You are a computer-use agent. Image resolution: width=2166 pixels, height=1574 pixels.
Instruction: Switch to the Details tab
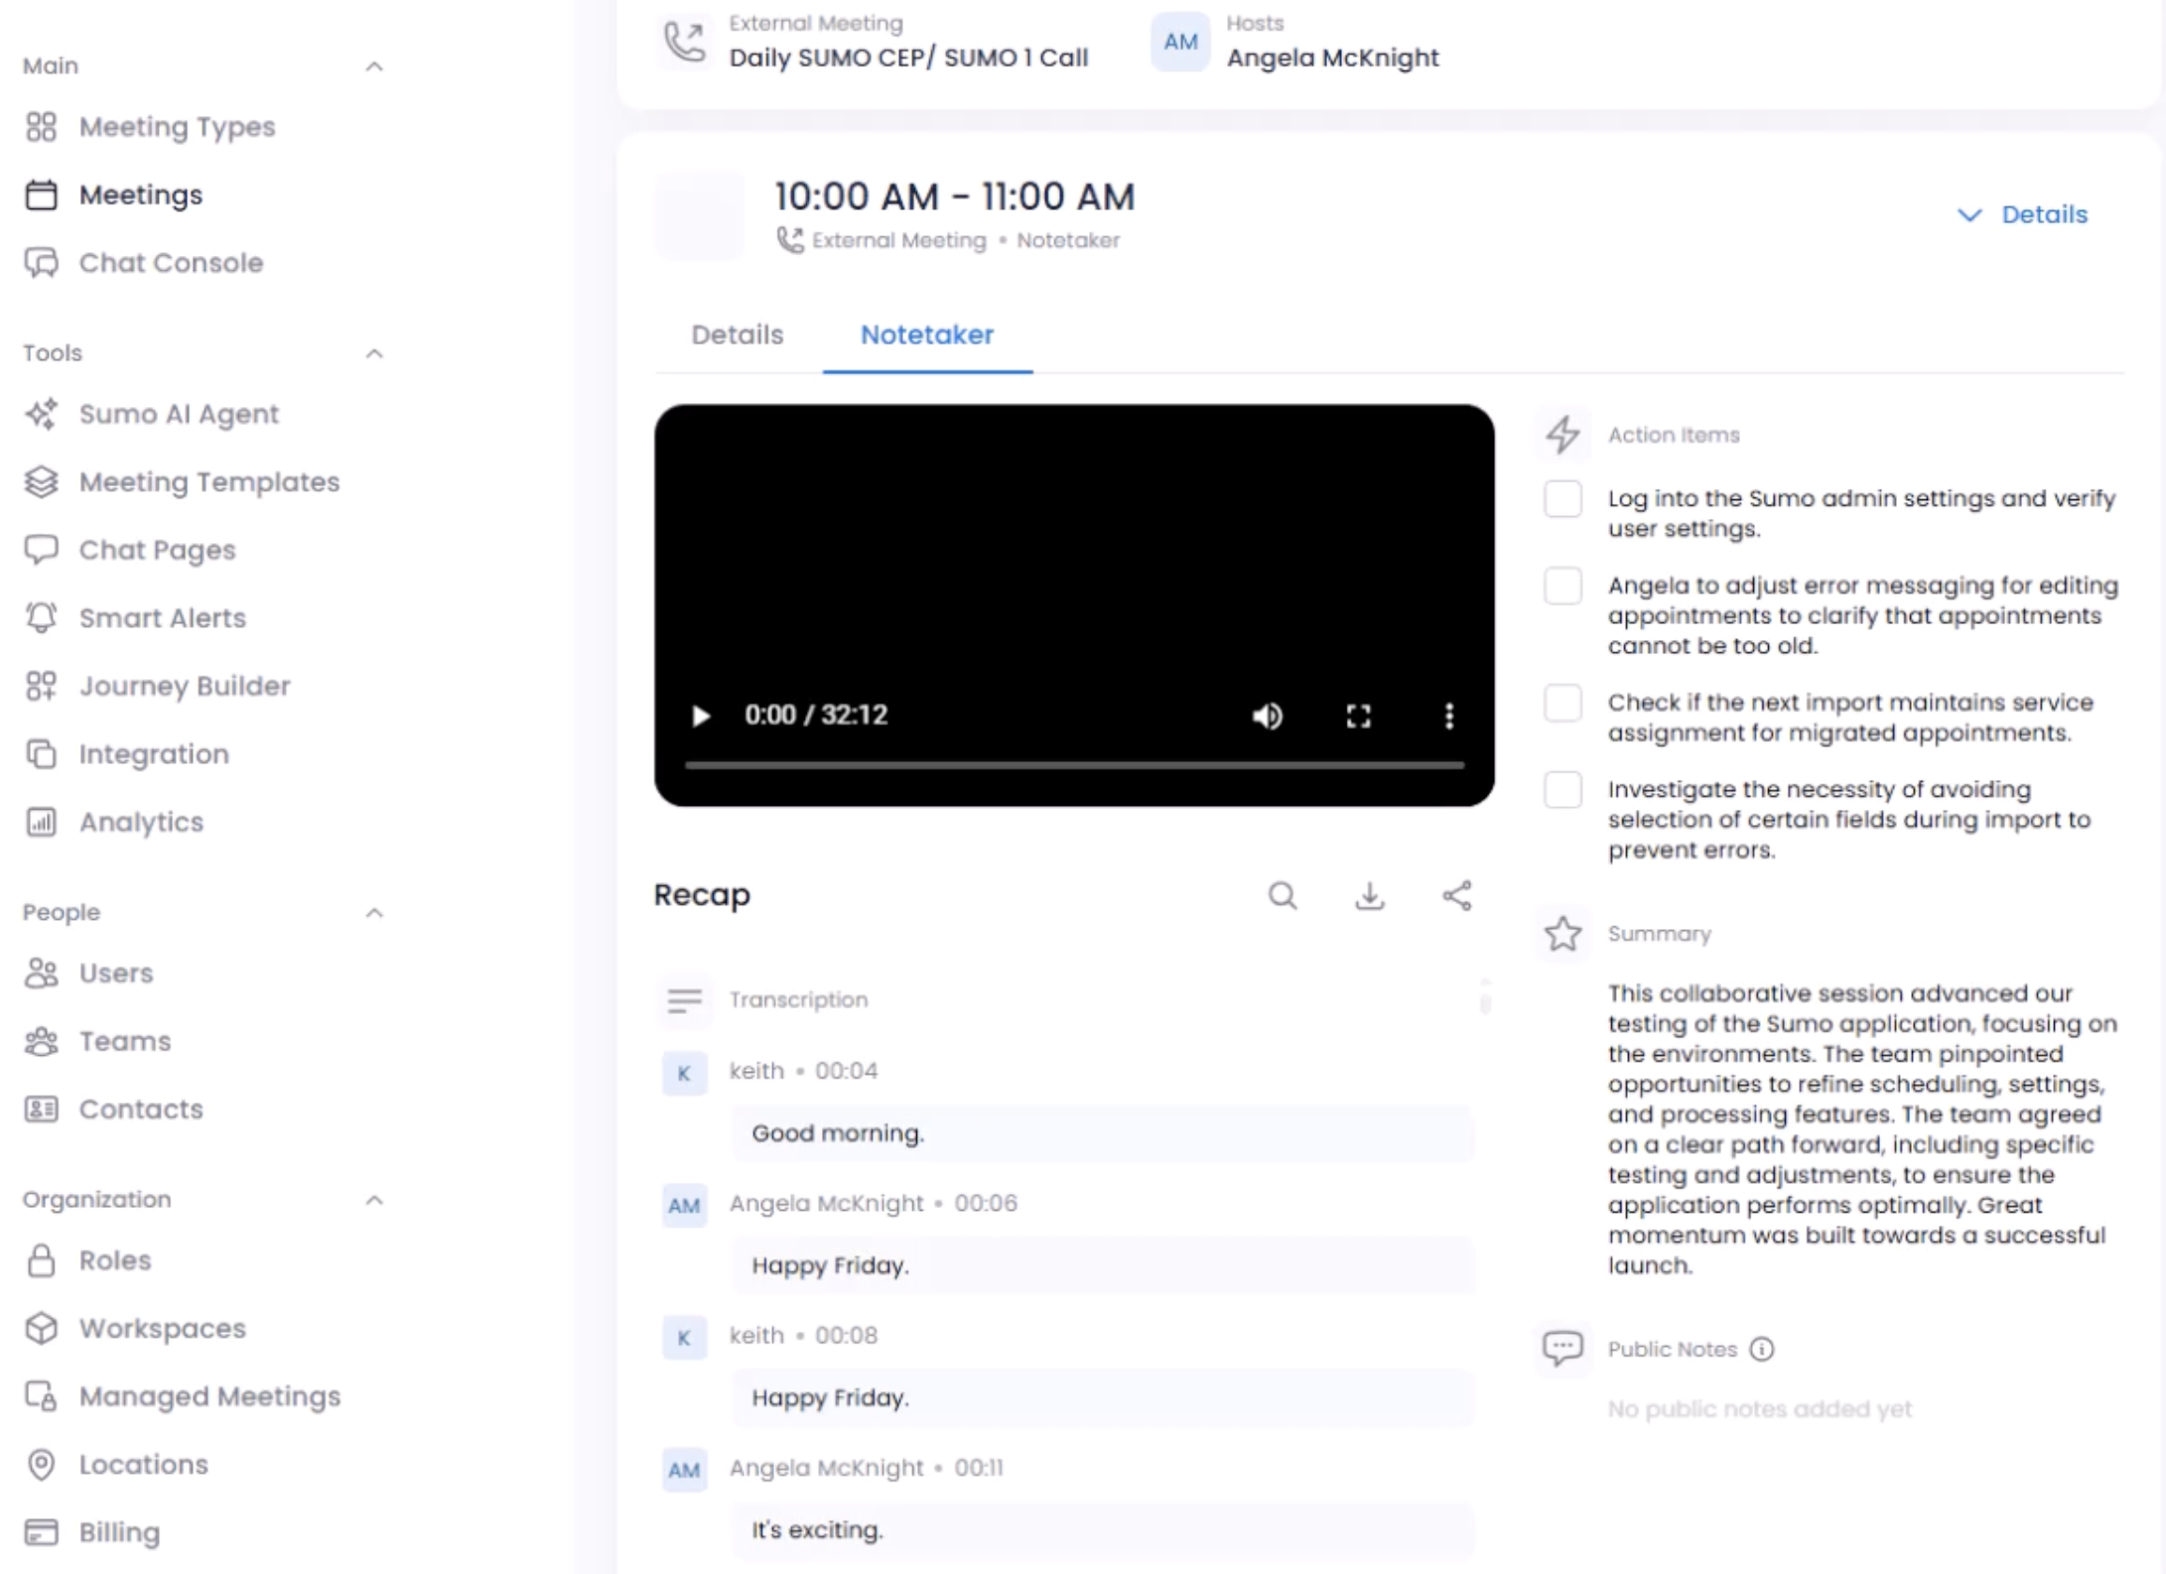point(737,335)
